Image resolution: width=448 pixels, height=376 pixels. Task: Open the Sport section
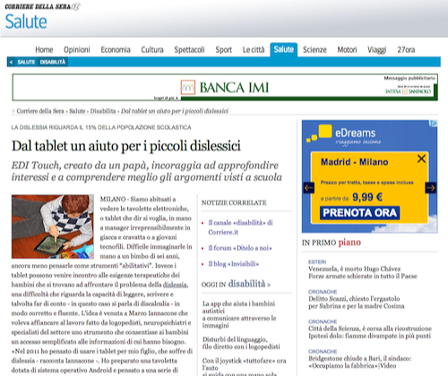click(x=224, y=49)
